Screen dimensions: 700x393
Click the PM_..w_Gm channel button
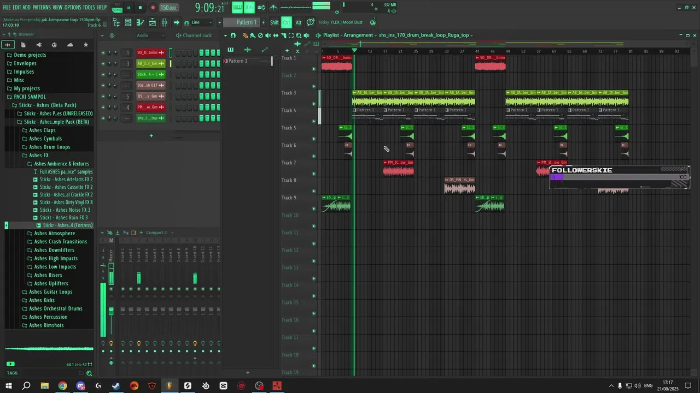[150, 108]
